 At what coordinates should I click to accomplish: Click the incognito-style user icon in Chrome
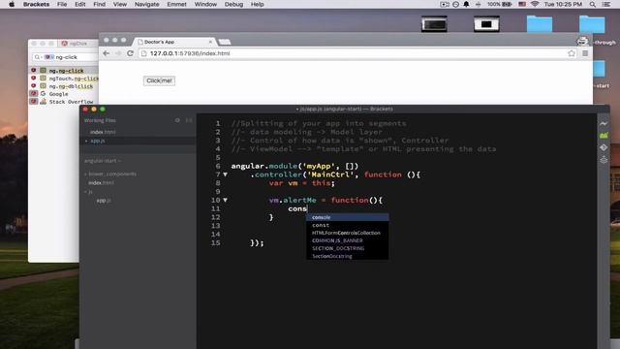pyautogui.click(x=582, y=41)
